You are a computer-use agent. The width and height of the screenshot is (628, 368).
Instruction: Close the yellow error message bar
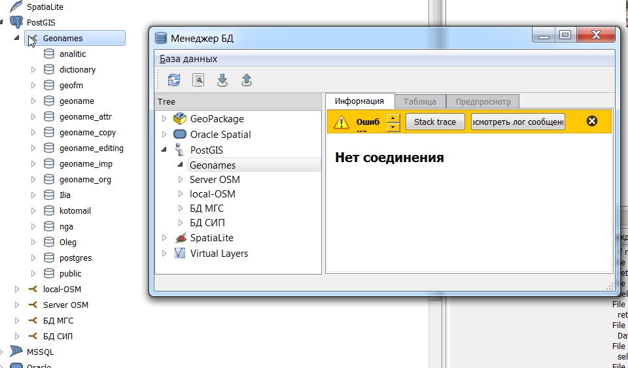coord(591,121)
